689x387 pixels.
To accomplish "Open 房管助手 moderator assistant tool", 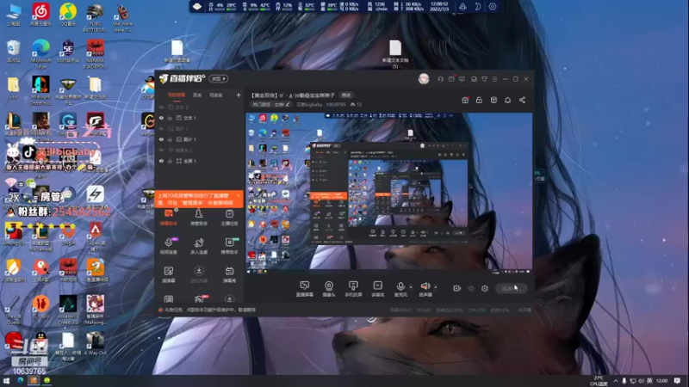I will (199, 218).
